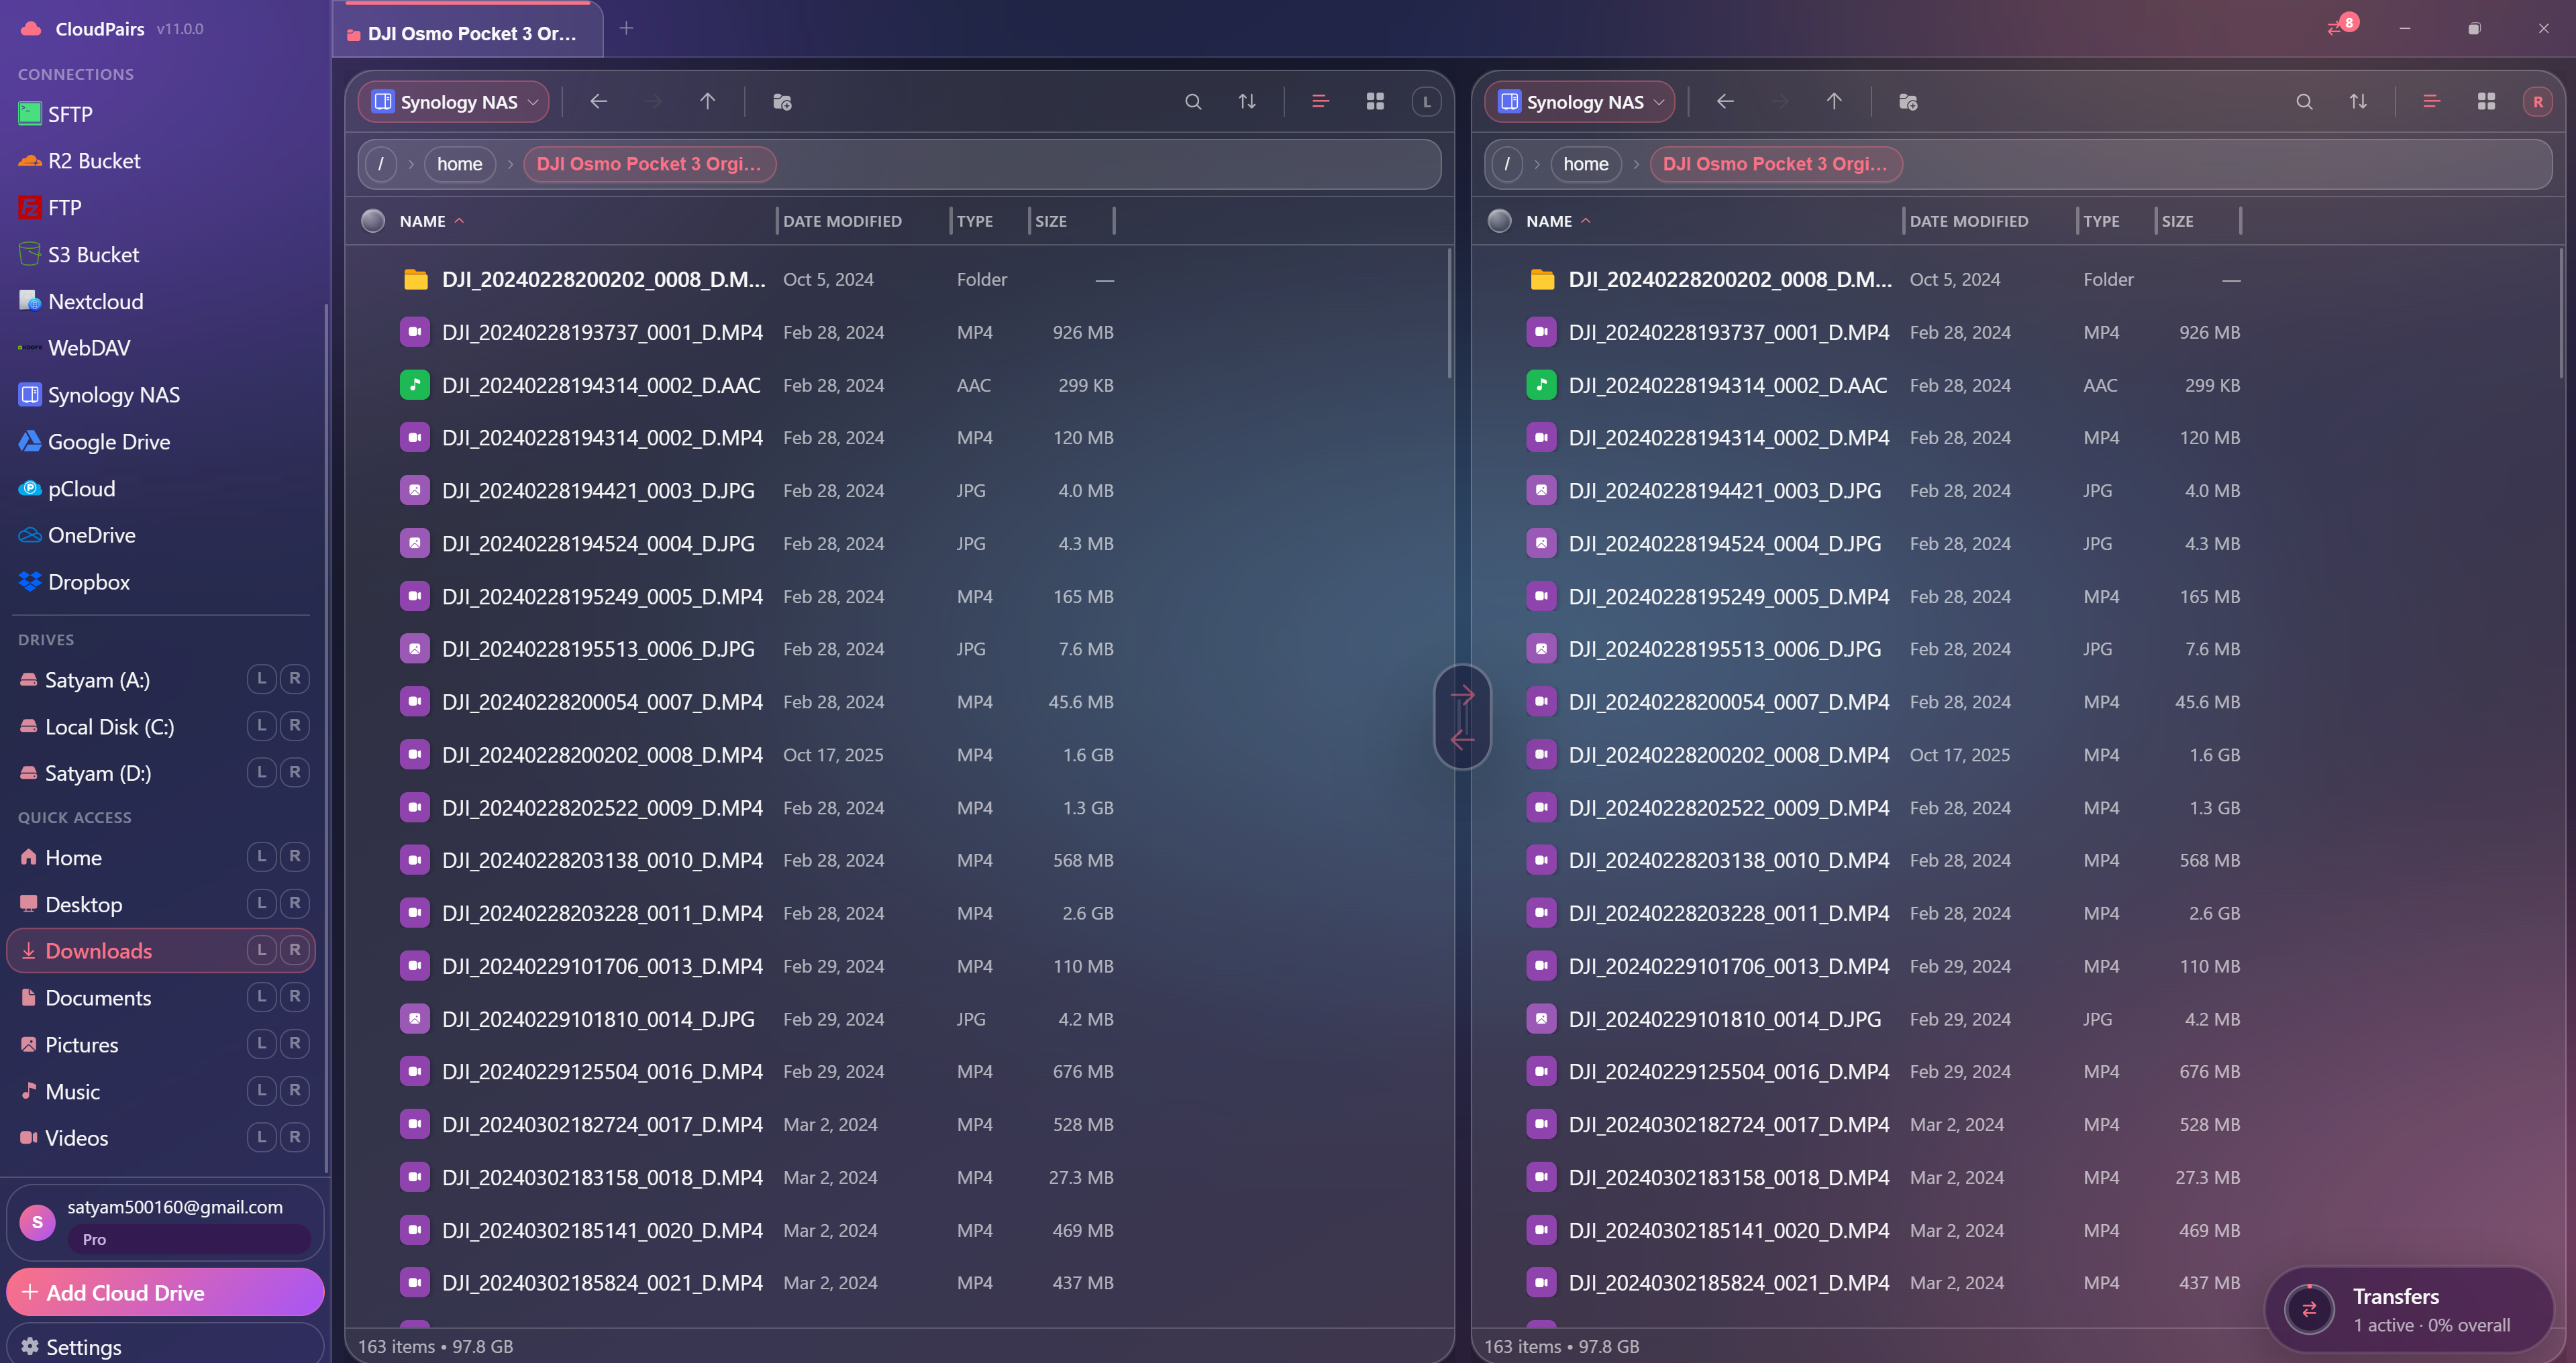Image resolution: width=2576 pixels, height=1363 pixels.
Task: Open search in the left pane
Action: pyautogui.click(x=1193, y=102)
